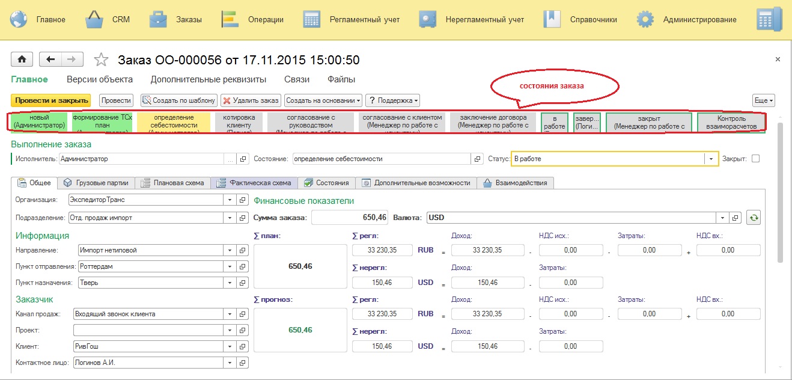The height and width of the screenshot is (380, 792).
Task: Open Пункт отправления record with open icon
Action: [243, 266]
